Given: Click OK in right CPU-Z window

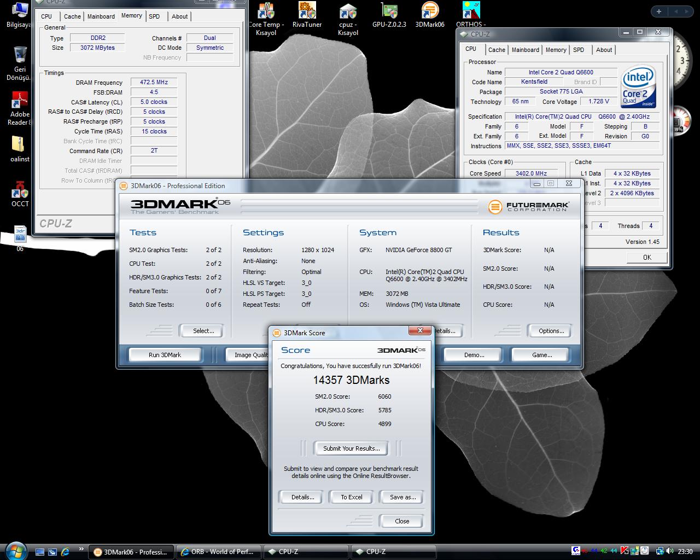Looking at the screenshot, I should [647, 258].
